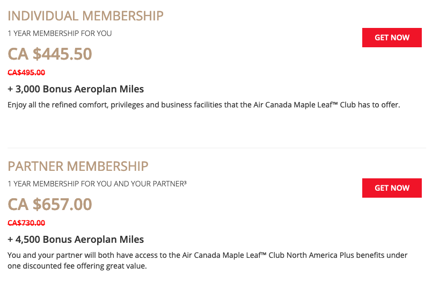Select the PARTNER MEMBERSHIP heading

click(78, 166)
